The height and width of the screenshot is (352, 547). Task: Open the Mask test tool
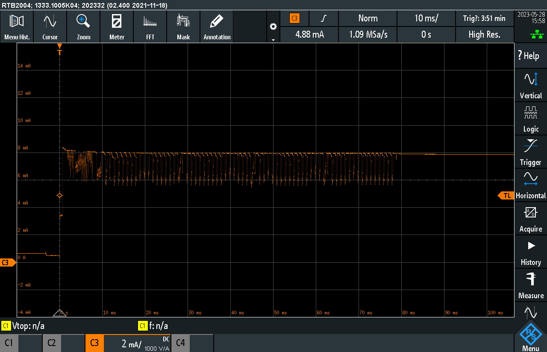(183, 26)
